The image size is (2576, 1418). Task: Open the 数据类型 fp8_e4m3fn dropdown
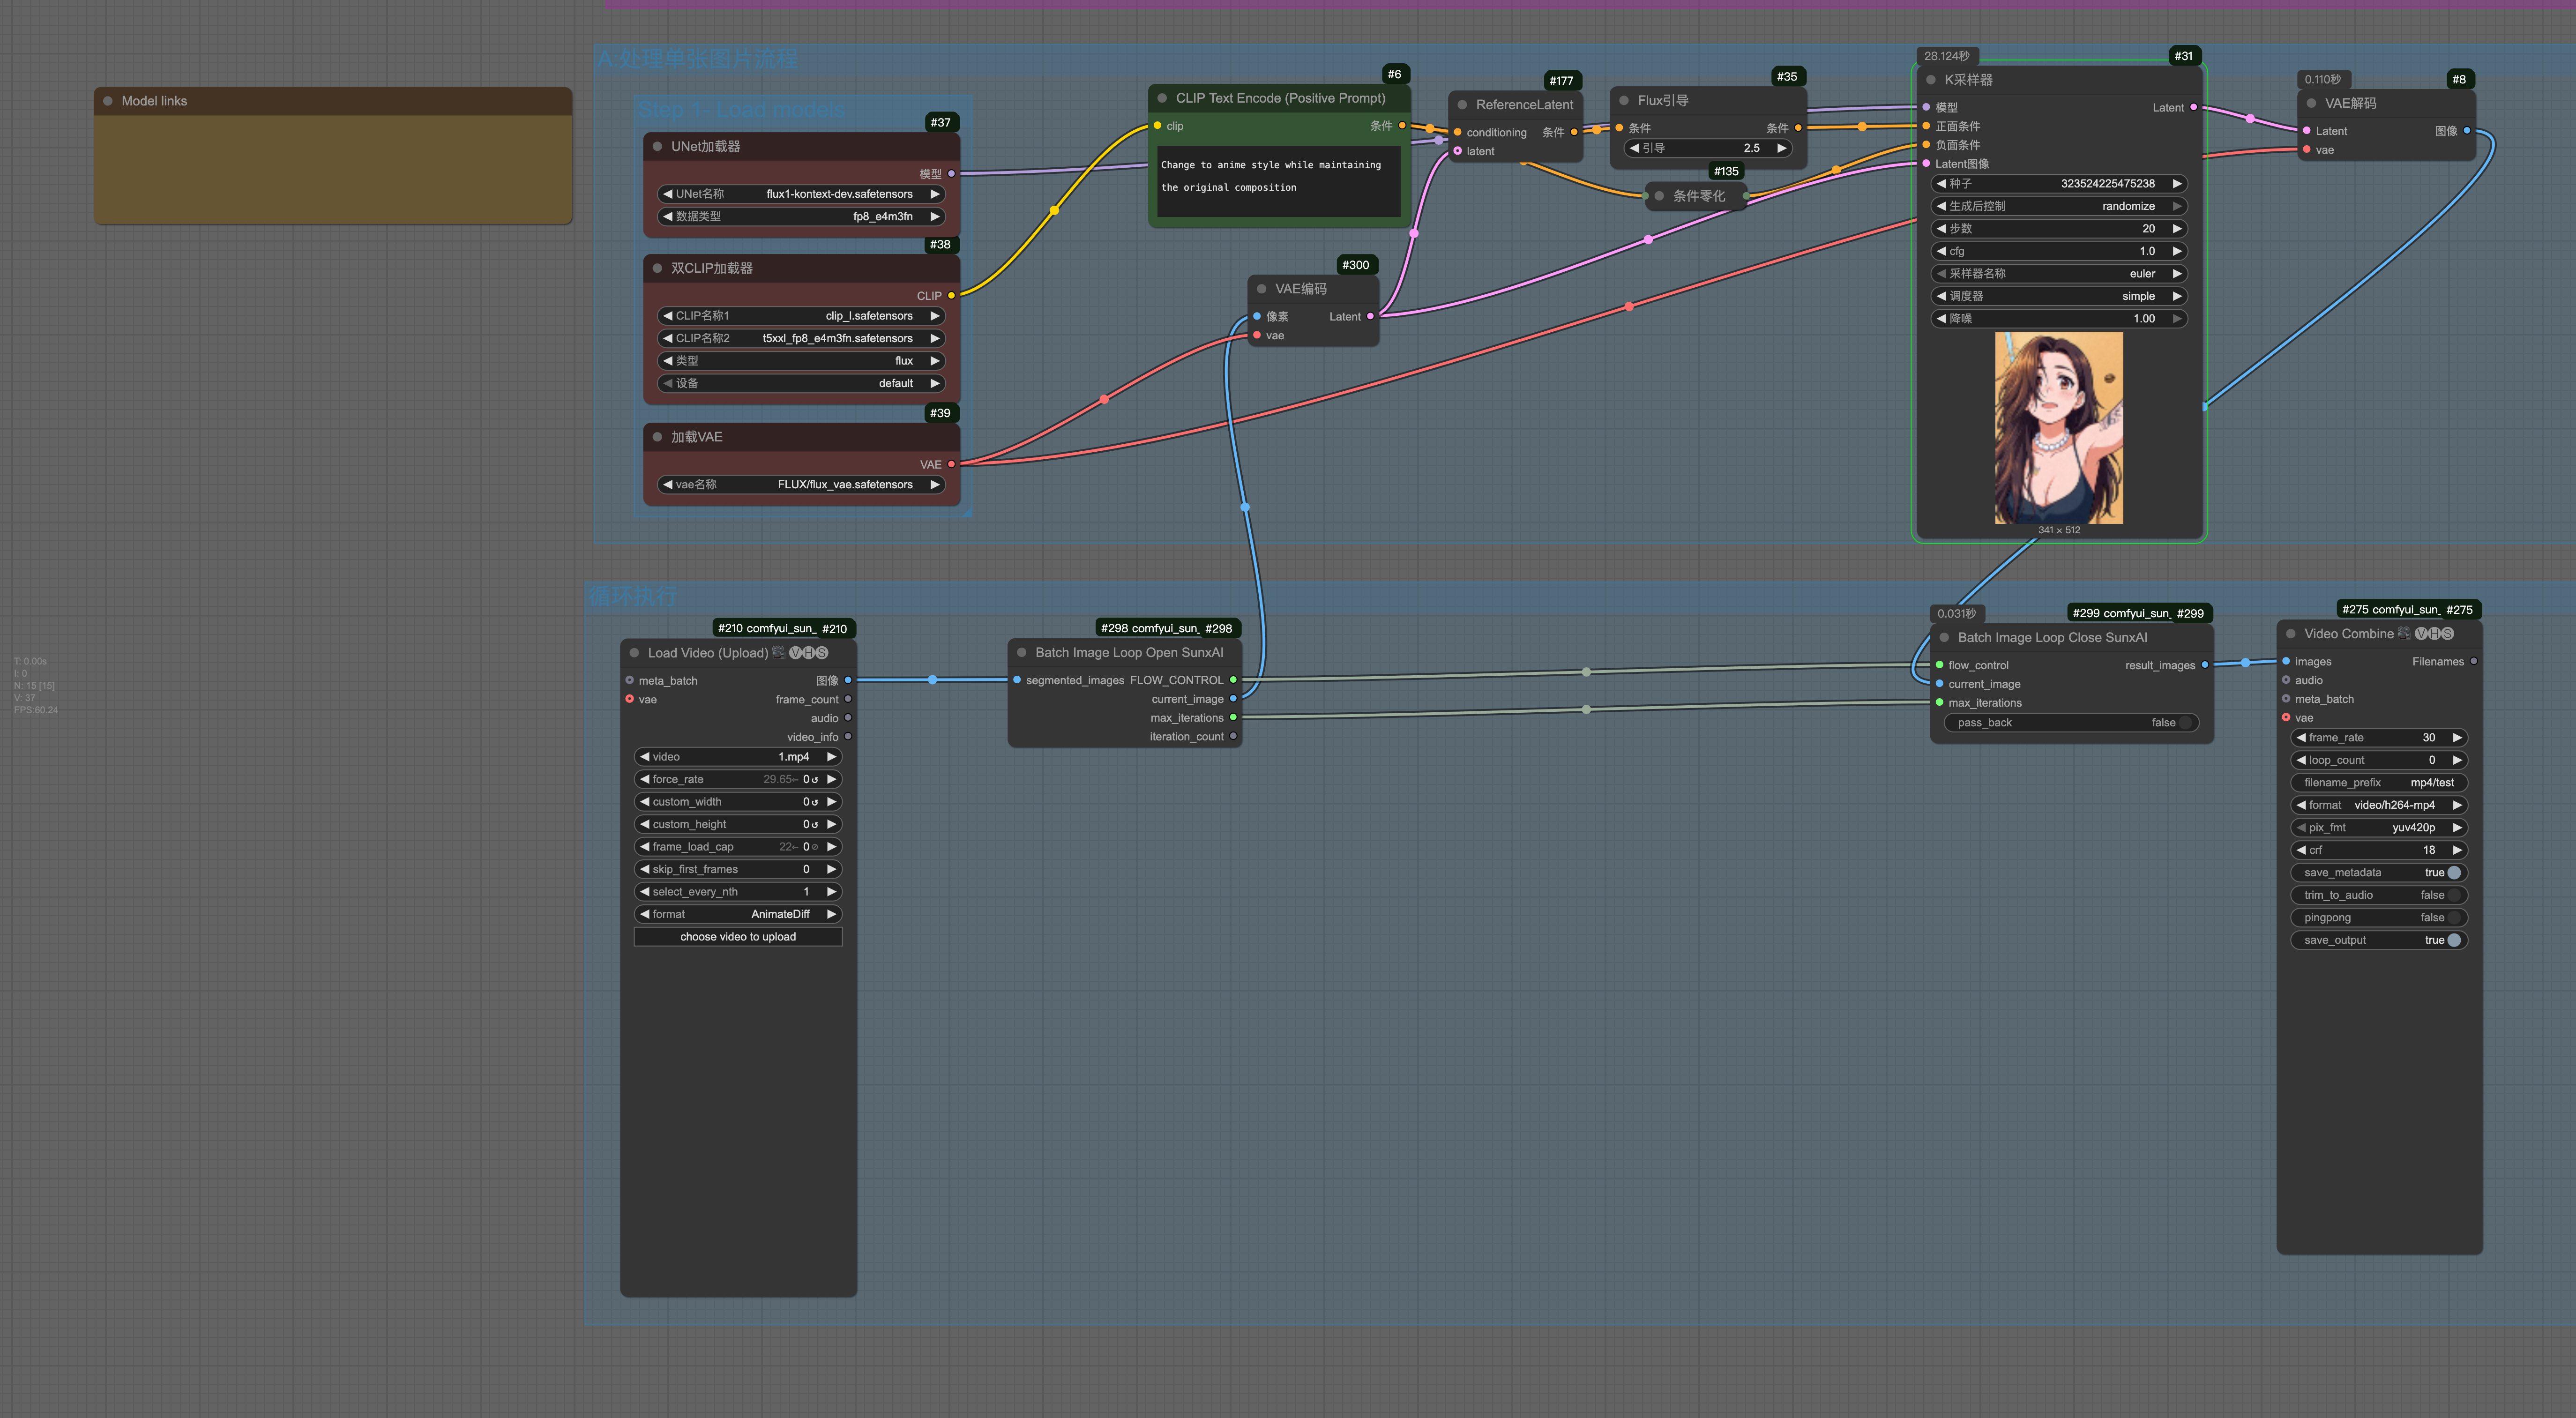tap(801, 216)
